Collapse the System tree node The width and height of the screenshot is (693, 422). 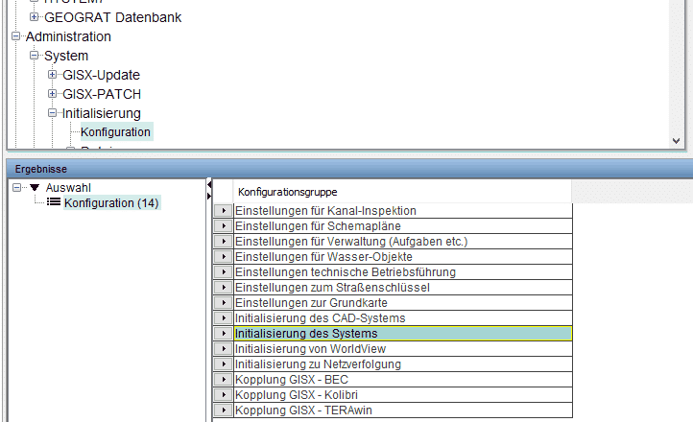click(34, 56)
